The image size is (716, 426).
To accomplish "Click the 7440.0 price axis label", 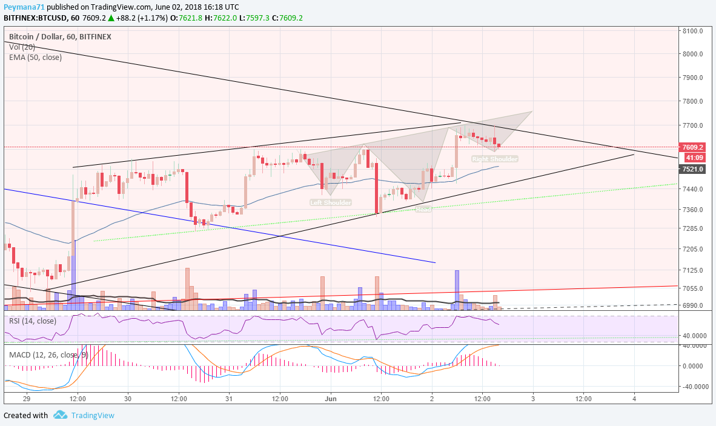I will (x=692, y=189).
